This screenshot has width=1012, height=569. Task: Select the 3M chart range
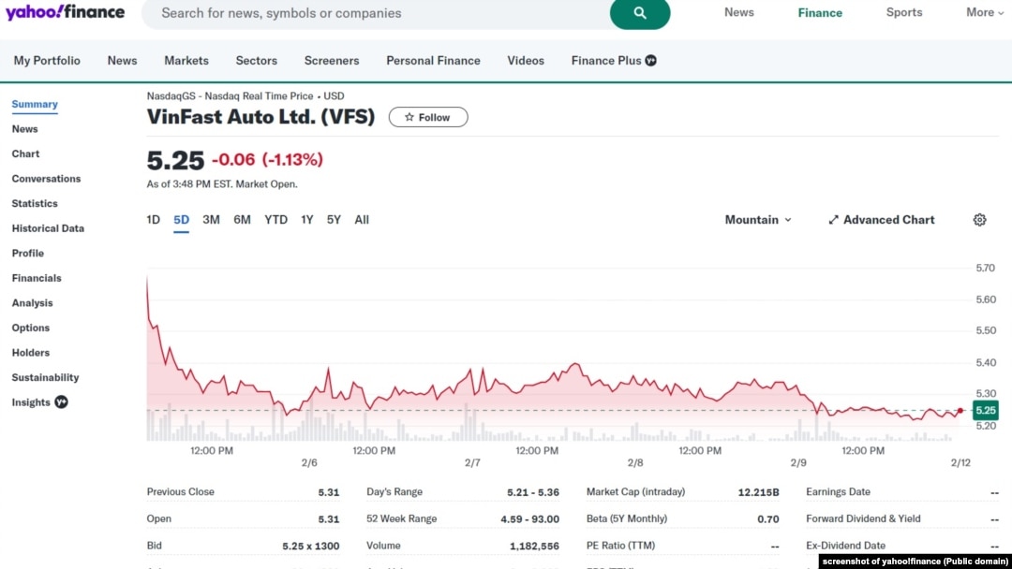(x=211, y=220)
